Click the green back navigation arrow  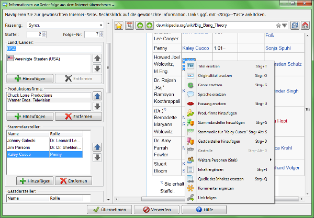[140, 25]
